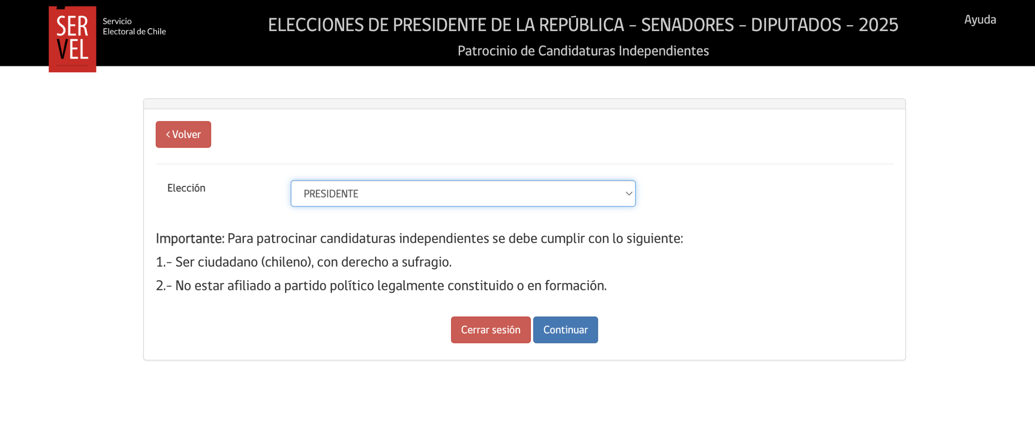
Task: Click the 'Servicio Electoral de Chile' text
Action: point(134,26)
